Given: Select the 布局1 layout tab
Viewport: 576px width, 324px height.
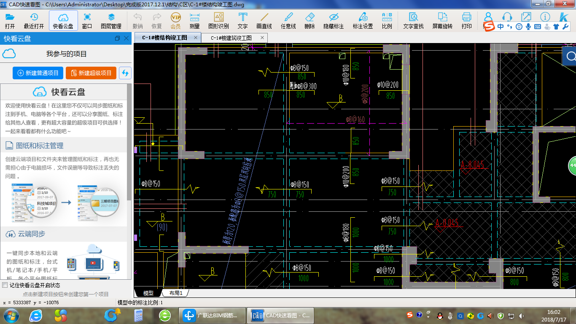Looking at the screenshot, I should pos(176,293).
